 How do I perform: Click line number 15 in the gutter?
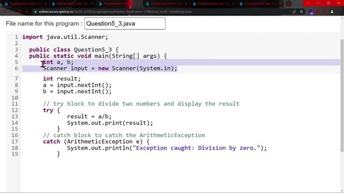coord(15,129)
